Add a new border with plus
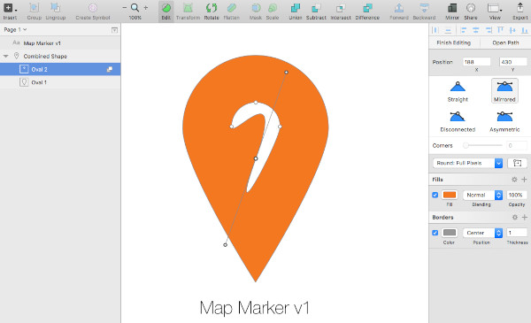The height and width of the screenshot is (323, 531). coord(525,218)
